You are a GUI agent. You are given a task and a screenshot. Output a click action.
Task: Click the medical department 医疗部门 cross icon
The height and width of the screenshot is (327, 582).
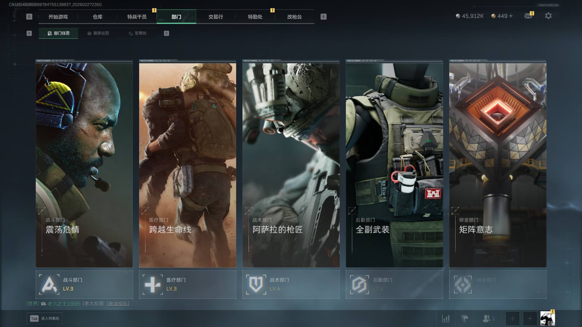(x=152, y=284)
